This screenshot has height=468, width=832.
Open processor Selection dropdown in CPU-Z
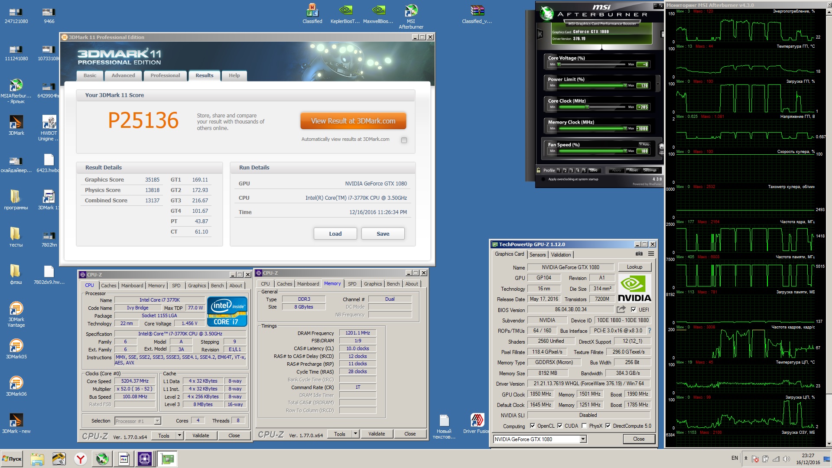pos(157,421)
